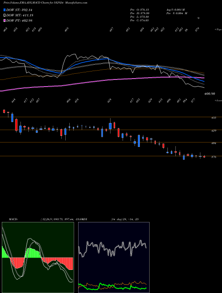Click the 'MACD:' panel heading
Image resolution: width=222 pixels, height=293 pixels.
pyautogui.click(x=13, y=219)
